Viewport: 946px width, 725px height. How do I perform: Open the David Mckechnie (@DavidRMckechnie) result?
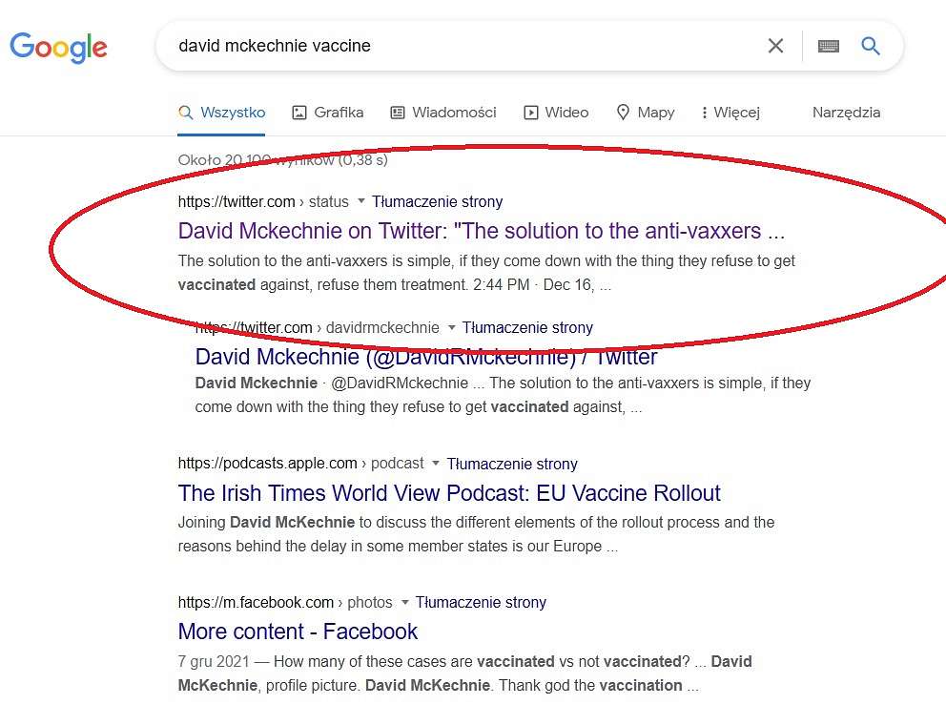(x=426, y=357)
